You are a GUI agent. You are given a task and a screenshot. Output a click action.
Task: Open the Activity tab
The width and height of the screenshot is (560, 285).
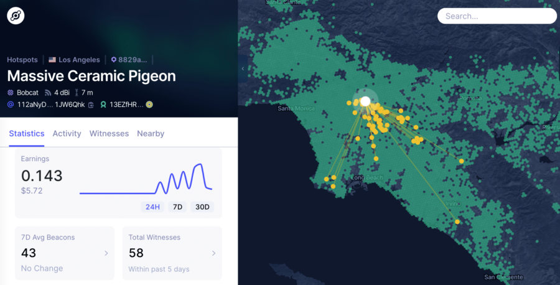tap(67, 133)
